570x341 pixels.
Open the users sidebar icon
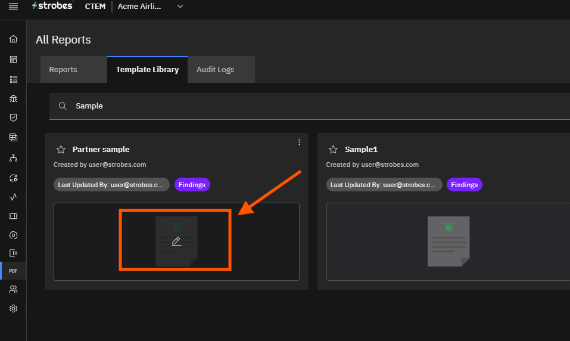14,289
